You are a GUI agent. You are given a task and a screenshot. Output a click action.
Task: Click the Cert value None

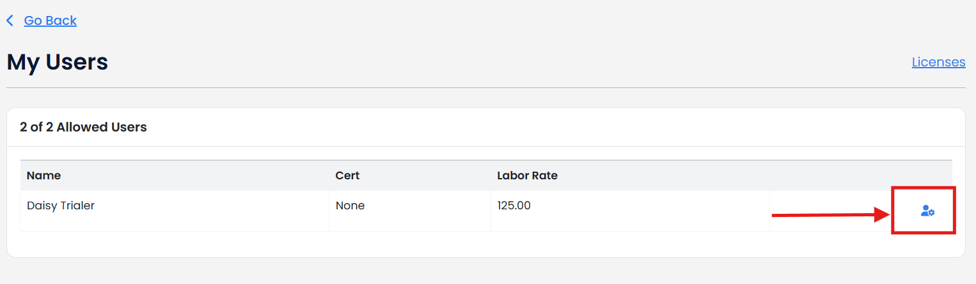pyautogui.click(x=350, y=206)
